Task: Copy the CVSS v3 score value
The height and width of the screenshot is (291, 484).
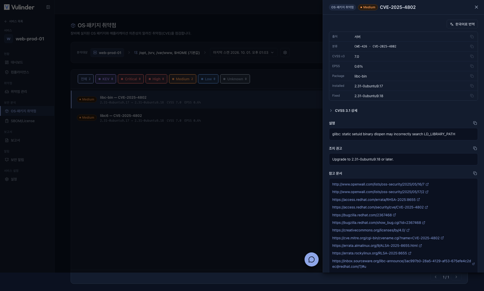Action: (x=472, y=56)
